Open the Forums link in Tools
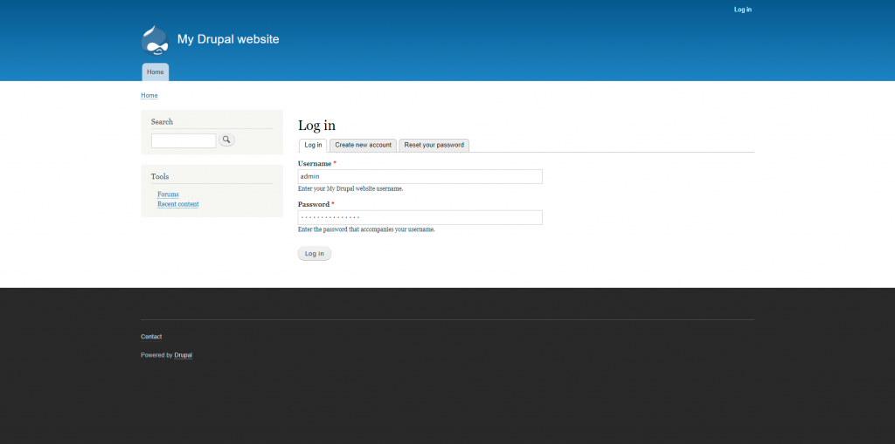Image resolution: width=895 pixels, height=444 pixels. coord(168,195)
